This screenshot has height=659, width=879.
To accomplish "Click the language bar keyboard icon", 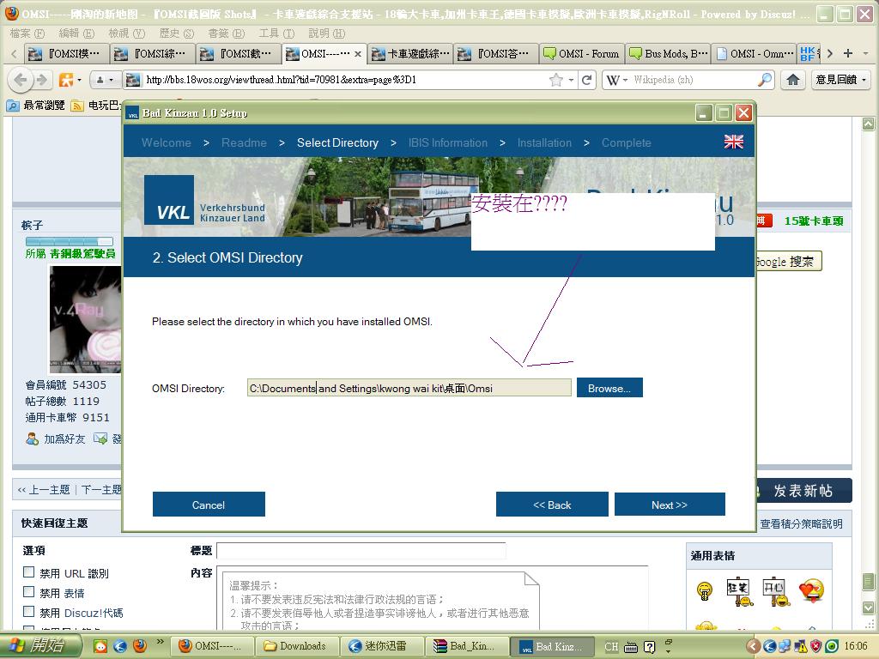I will pyautogui.click(x=631, y=647).
